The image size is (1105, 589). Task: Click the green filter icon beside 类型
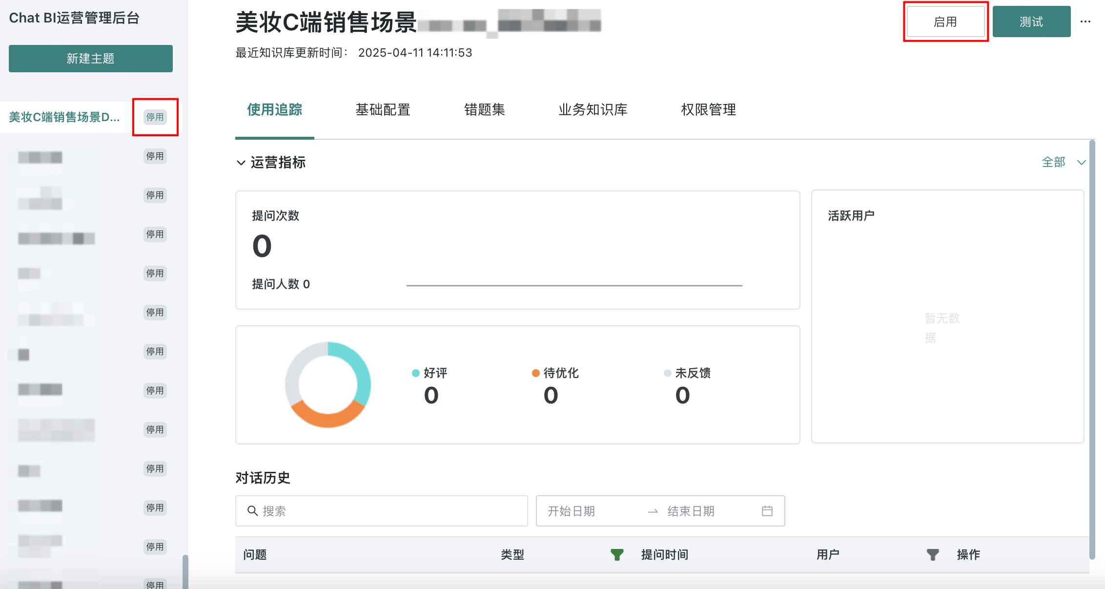(617, 554)
